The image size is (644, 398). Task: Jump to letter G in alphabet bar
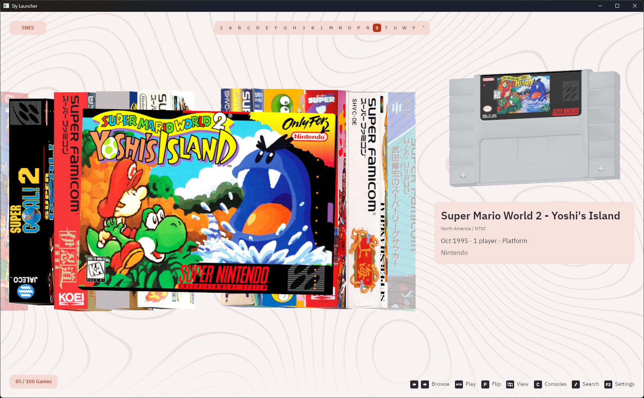point(285,28)
